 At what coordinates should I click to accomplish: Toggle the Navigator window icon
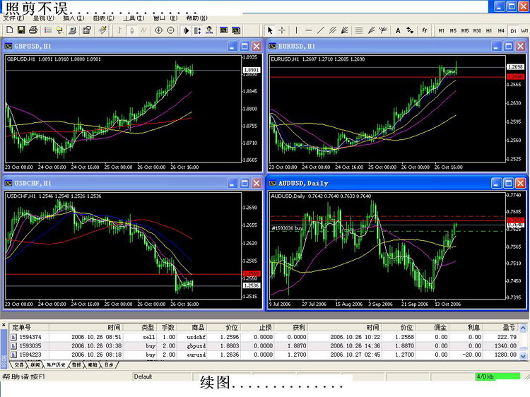(60, 30)
